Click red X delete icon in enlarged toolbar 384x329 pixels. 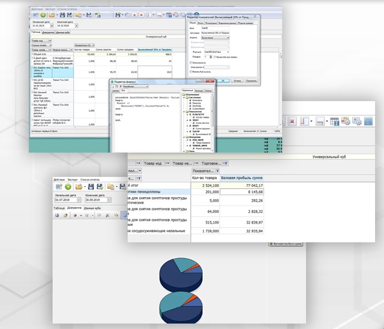click(x=292, y=121)
